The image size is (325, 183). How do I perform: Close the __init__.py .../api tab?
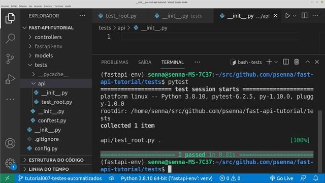275,16
